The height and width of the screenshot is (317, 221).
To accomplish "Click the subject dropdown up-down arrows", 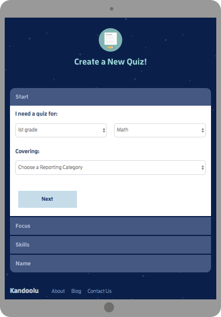I will pos(203,130).
